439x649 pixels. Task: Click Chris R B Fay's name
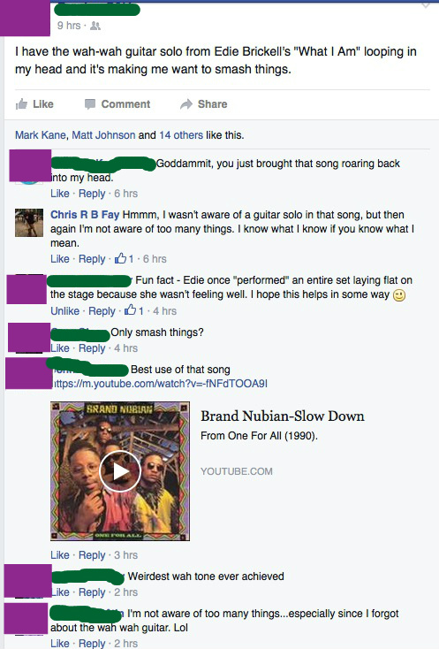[x=85, y=214]
